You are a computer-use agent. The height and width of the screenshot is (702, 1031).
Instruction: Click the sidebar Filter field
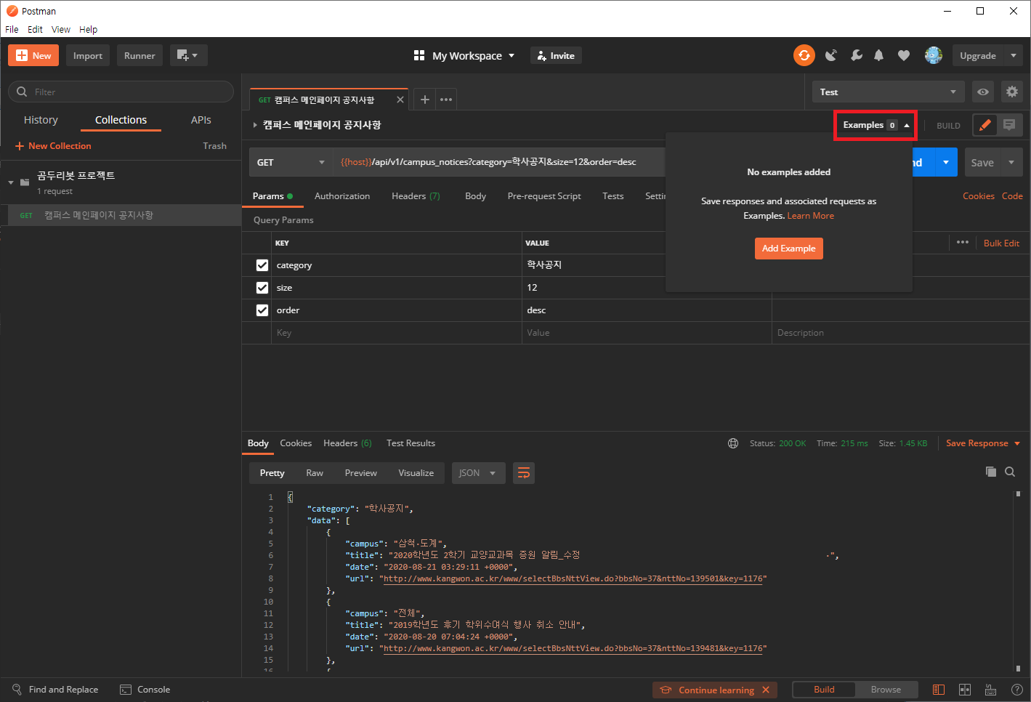[121, 92]
